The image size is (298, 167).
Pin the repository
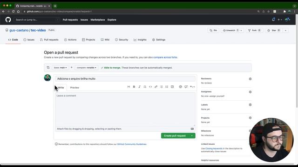pyautogui.click(x=213, y=30)
